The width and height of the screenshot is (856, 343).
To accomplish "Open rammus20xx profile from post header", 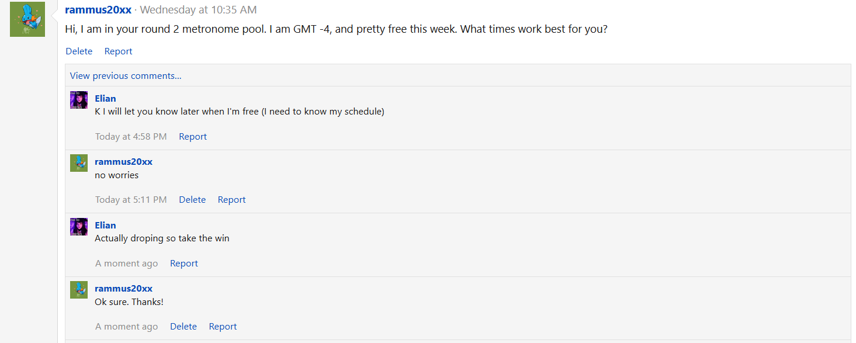I will point(98,10).
